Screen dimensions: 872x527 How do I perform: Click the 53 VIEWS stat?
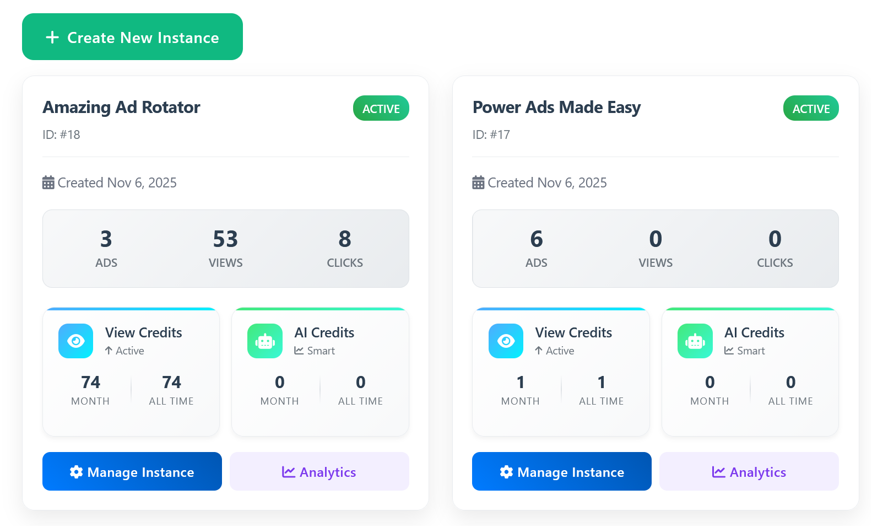(x=226, y=249)
